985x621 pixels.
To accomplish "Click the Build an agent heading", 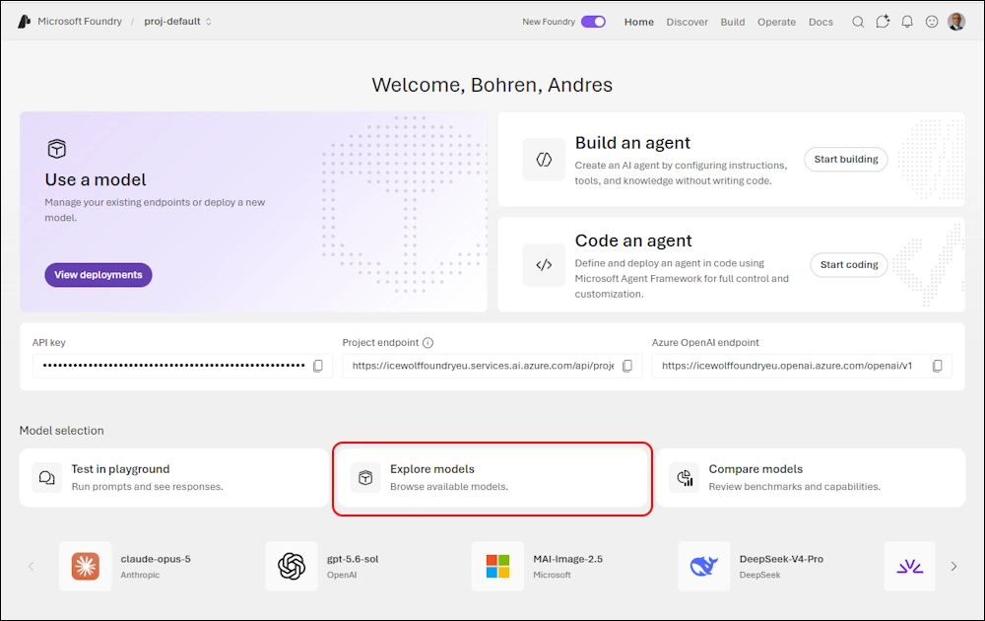I will [x=632, y=143].
